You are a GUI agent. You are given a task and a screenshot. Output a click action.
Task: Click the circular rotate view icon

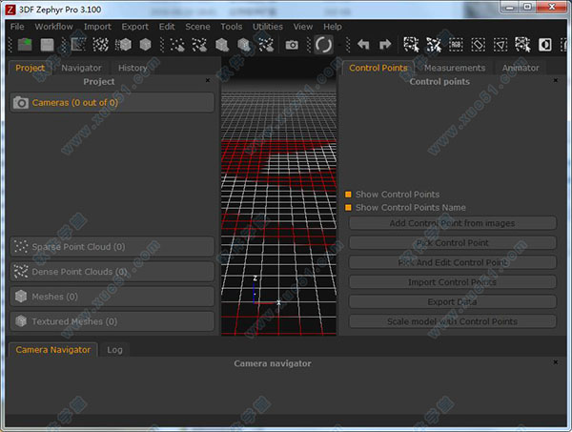pos(323,45)
